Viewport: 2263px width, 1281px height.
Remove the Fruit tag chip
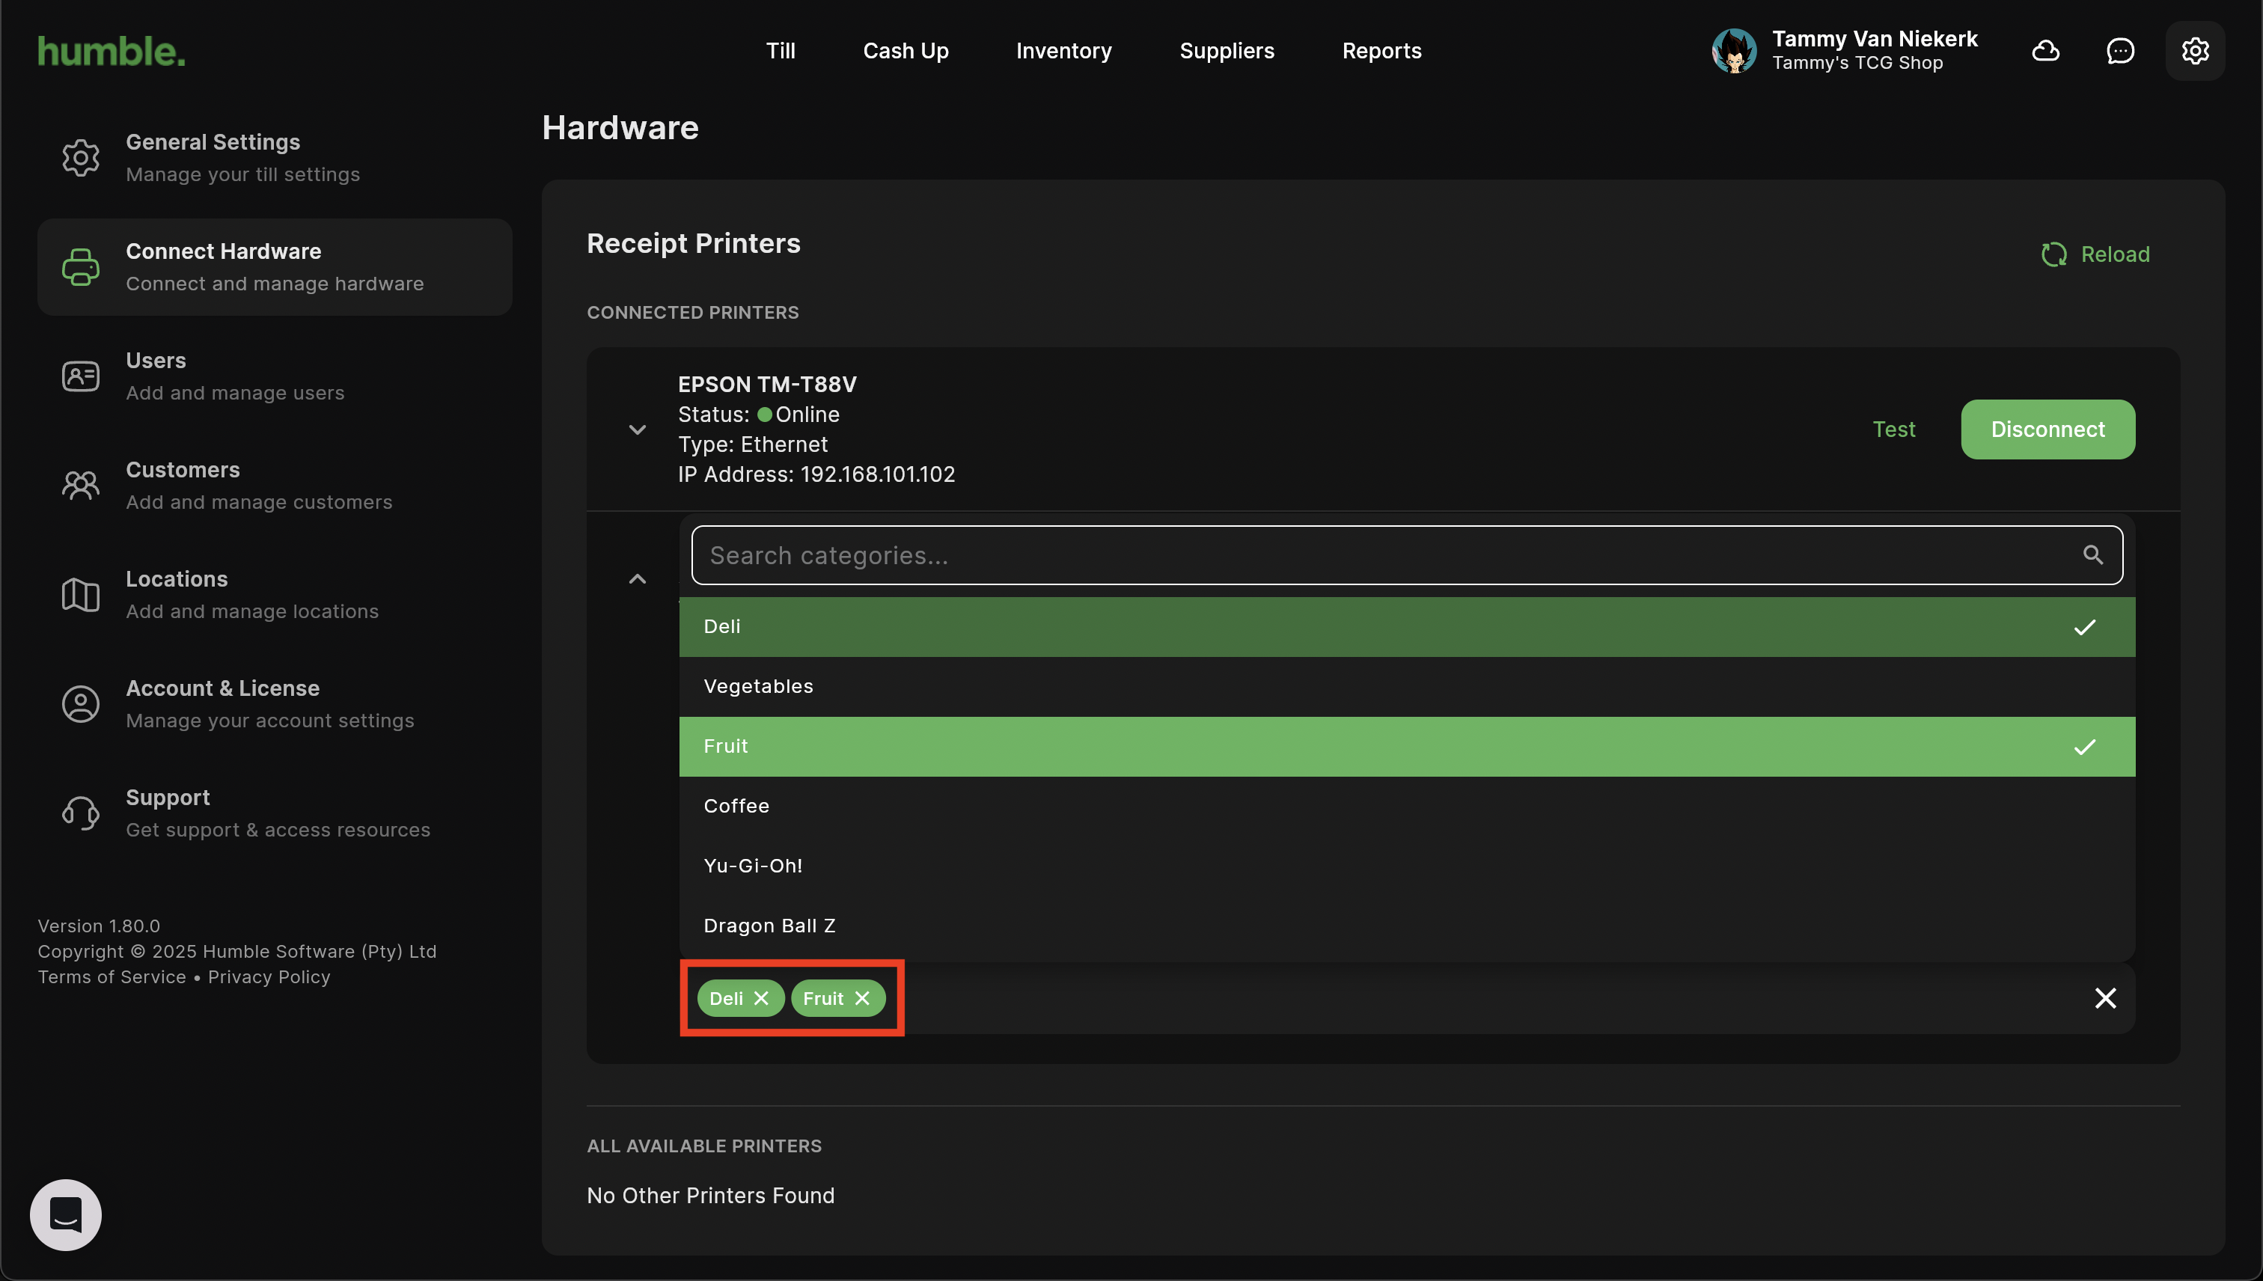862,999
